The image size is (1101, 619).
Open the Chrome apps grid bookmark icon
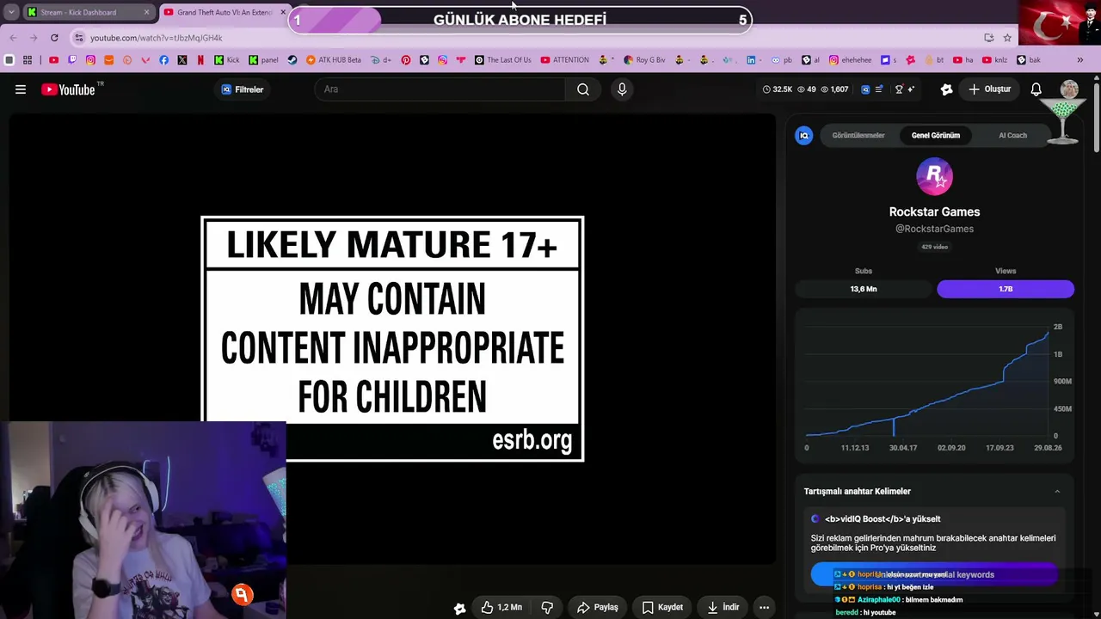tap(28, 60)
